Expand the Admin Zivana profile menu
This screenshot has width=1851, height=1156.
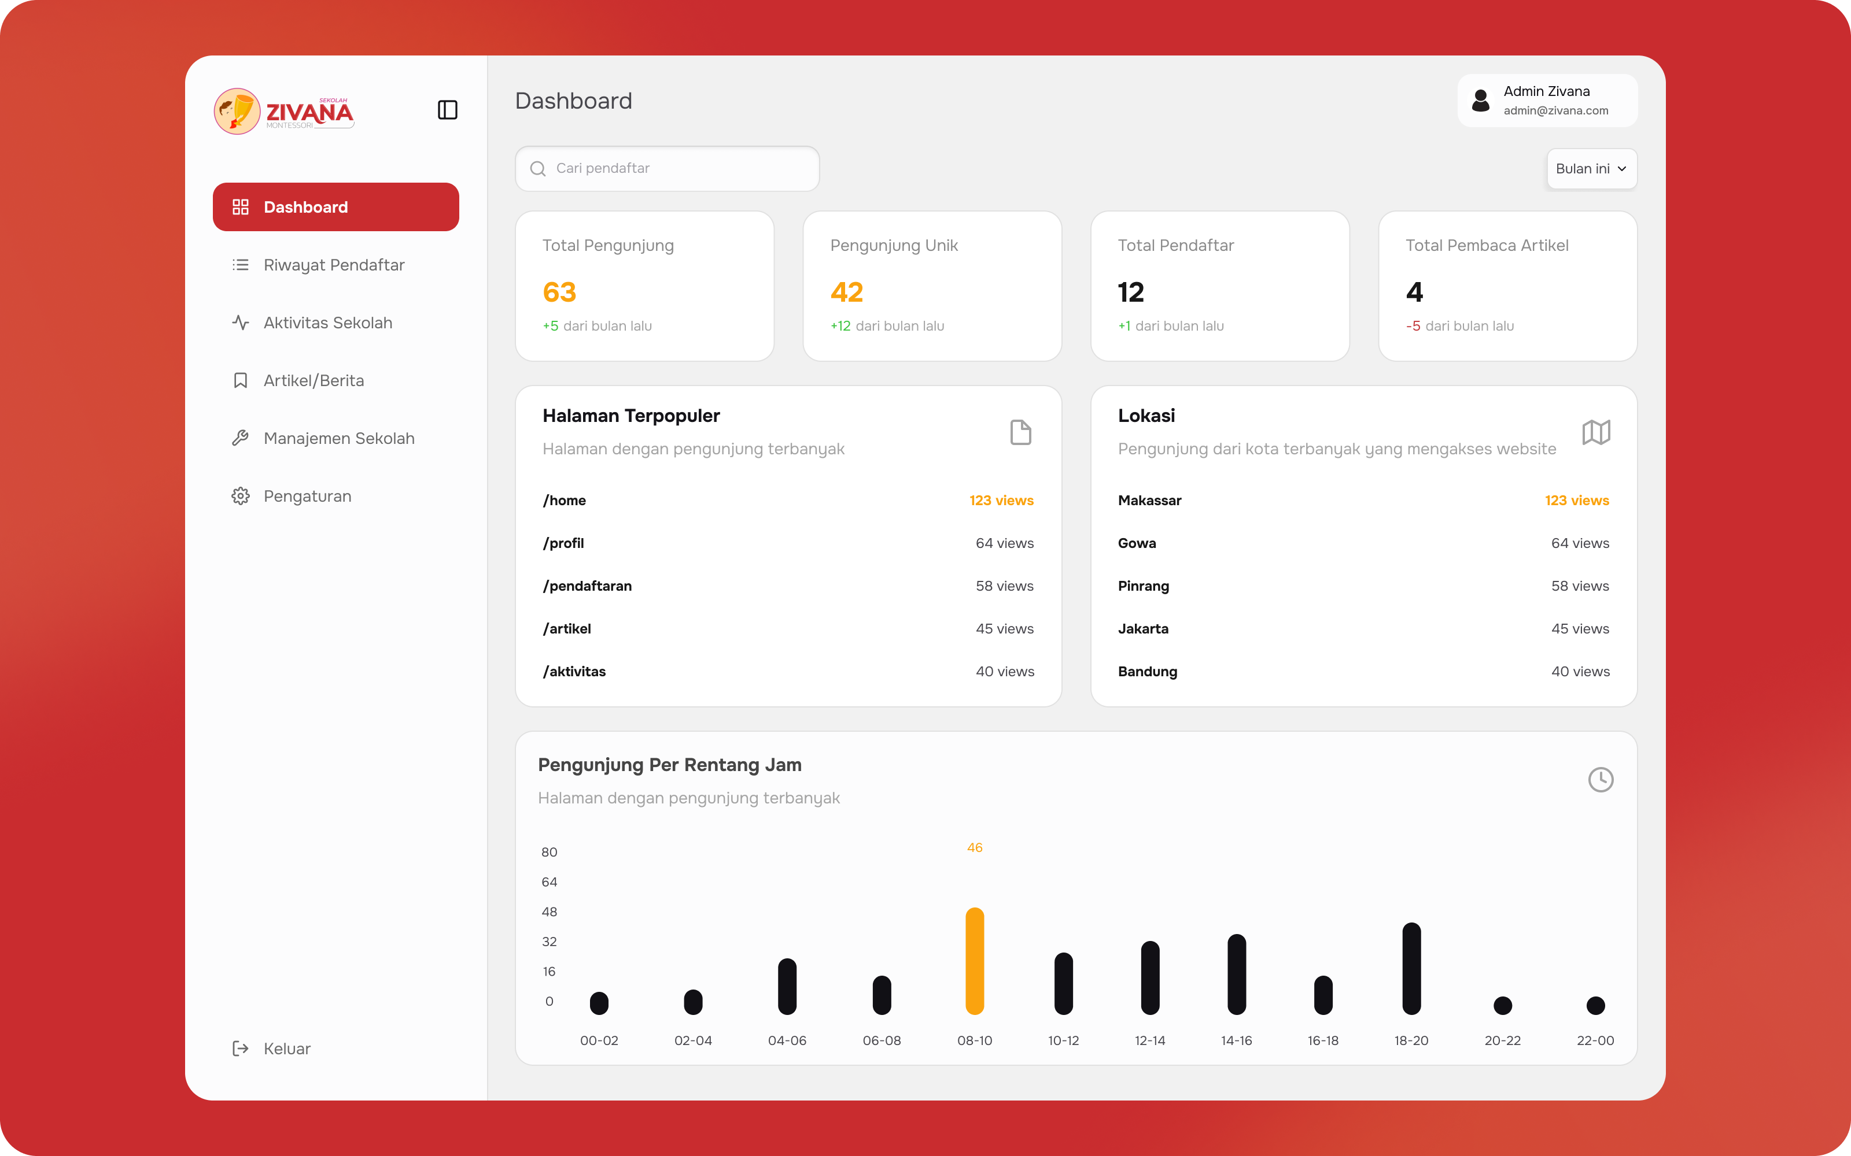click(x=1547, y=101)
